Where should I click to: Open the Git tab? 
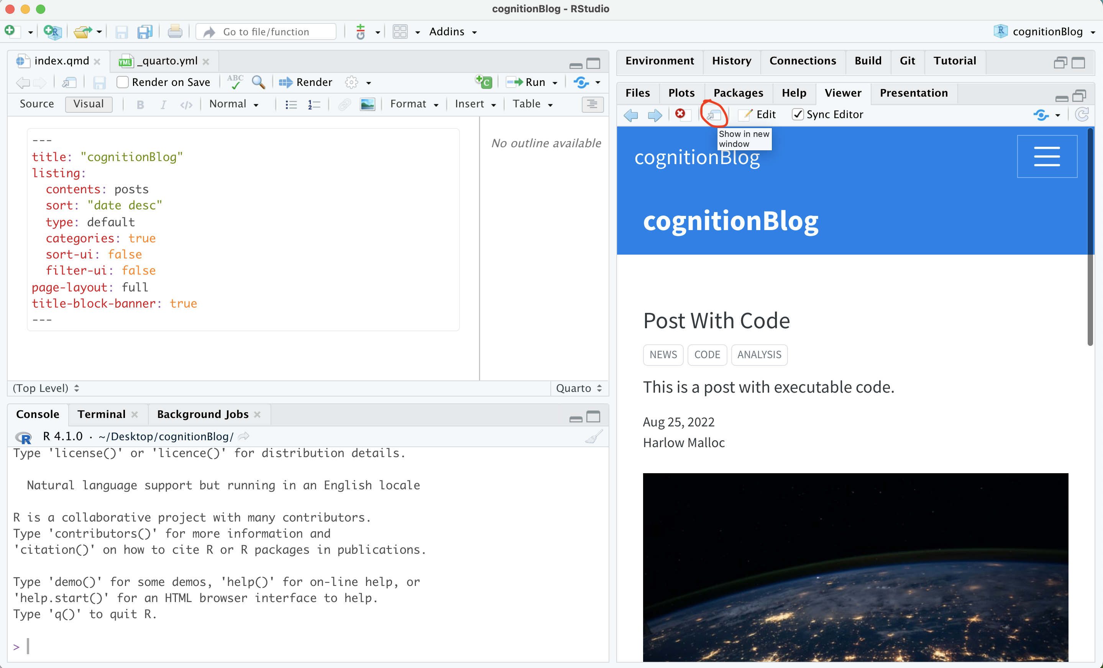pos(907,61)
